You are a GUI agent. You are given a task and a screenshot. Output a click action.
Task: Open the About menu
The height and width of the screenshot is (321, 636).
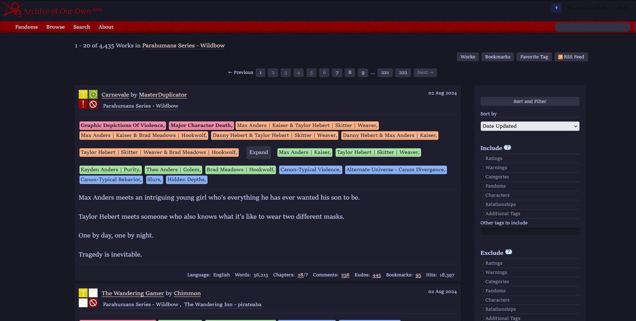tap(106, 27)
